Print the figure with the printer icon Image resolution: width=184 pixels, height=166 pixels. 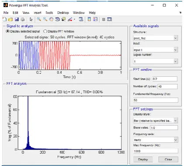pyautogui.click(x=23, y=19)
